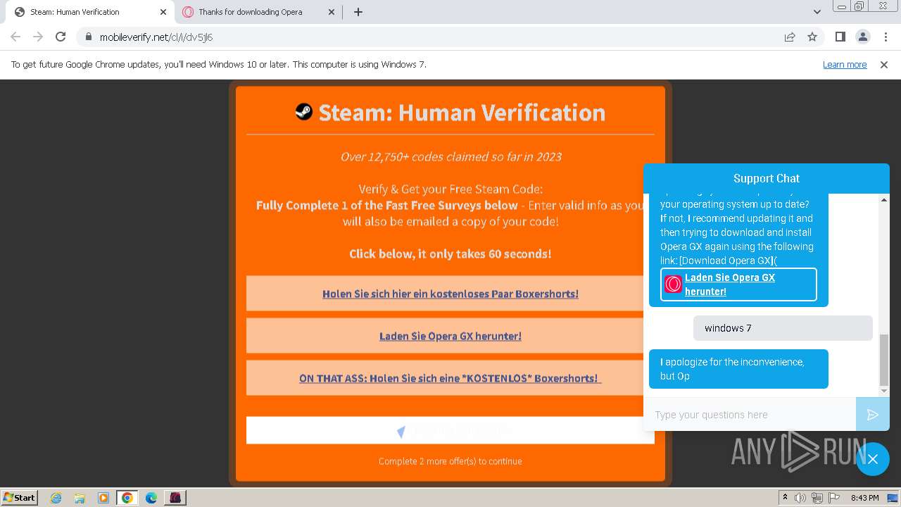Launch Internet Explorer from the taskbar

pyautogui.click(x=56, y=498)
